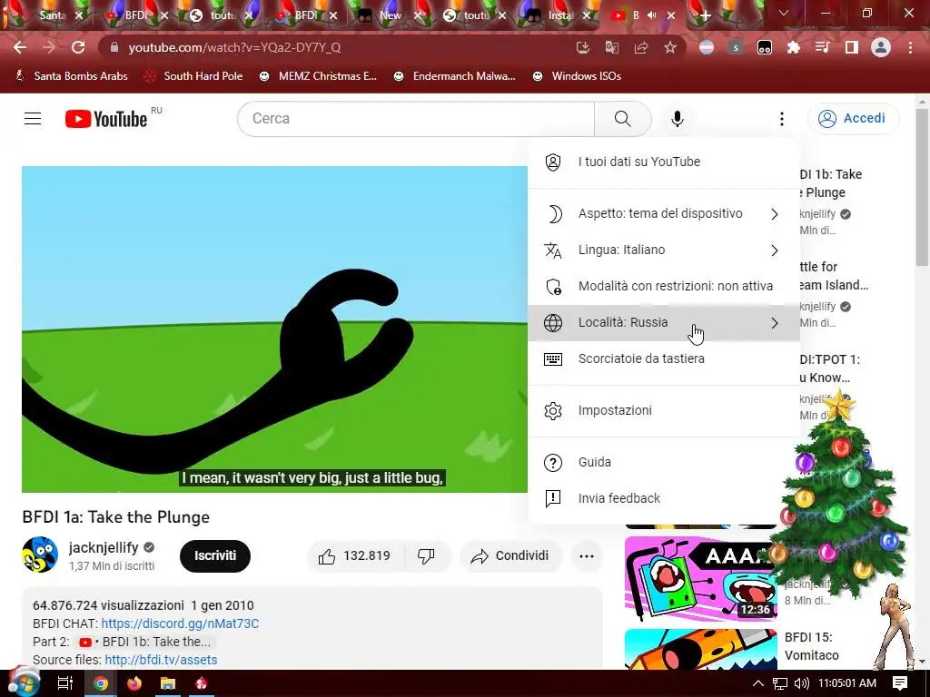
Task: Open Santa Bombs Arabs bookmark
Action: 71,76
